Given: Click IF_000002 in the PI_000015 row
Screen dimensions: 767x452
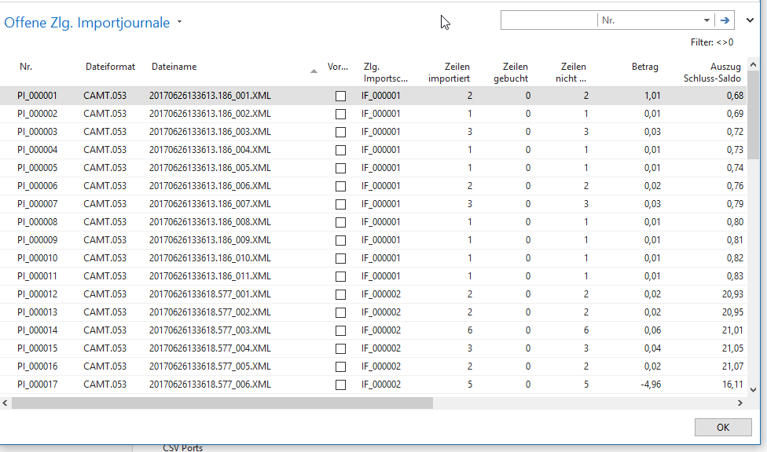Looking at the screenshot, I should click(381, 348).
